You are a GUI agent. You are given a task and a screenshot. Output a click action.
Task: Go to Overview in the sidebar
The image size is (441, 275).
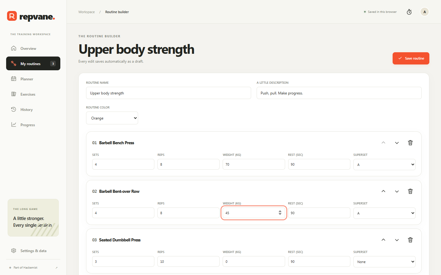pos(33,48)
